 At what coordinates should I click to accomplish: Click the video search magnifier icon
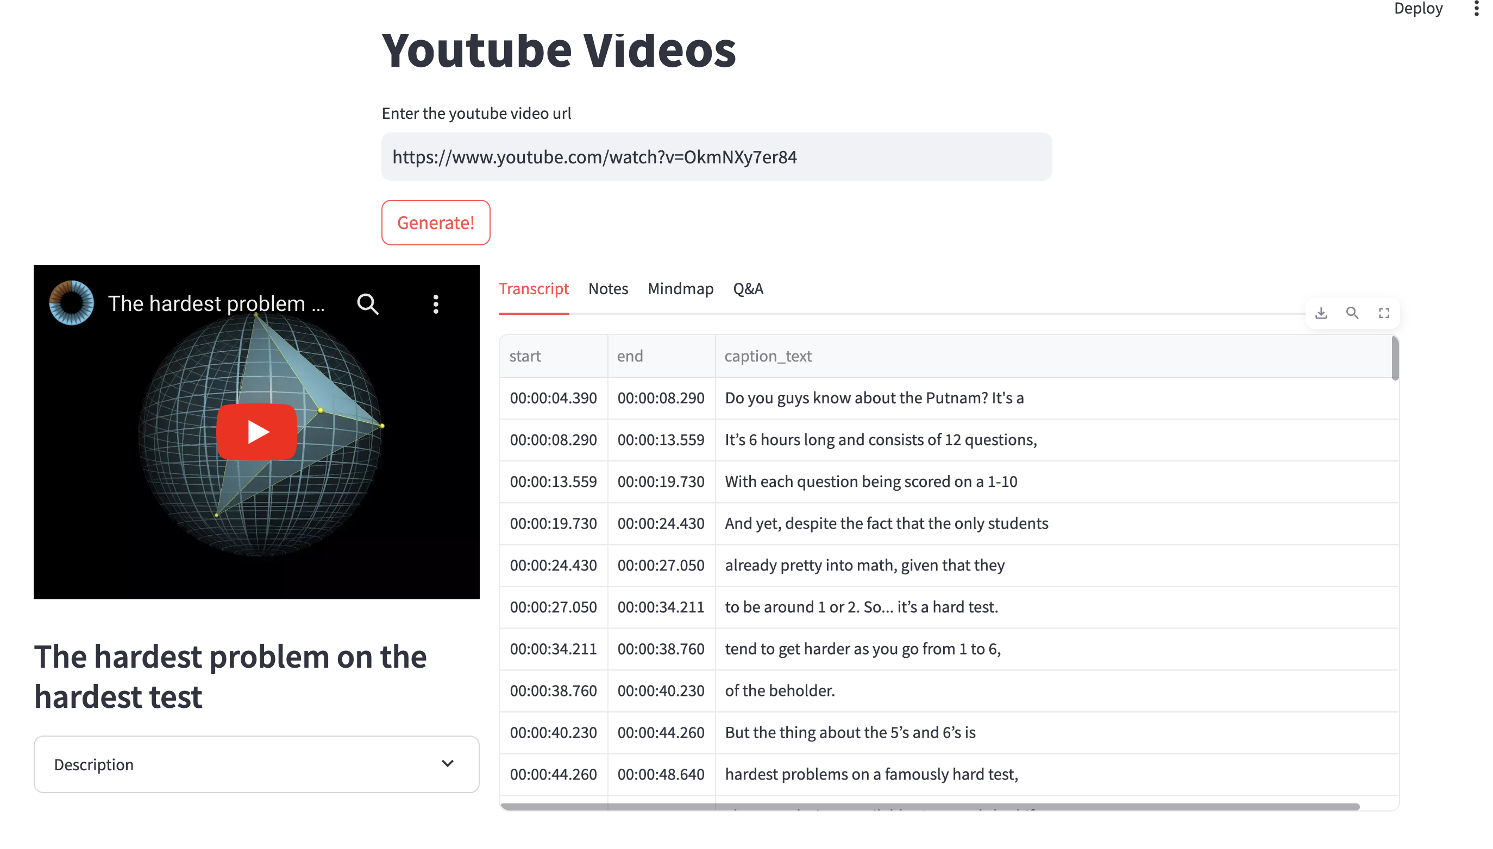point(368,304)
